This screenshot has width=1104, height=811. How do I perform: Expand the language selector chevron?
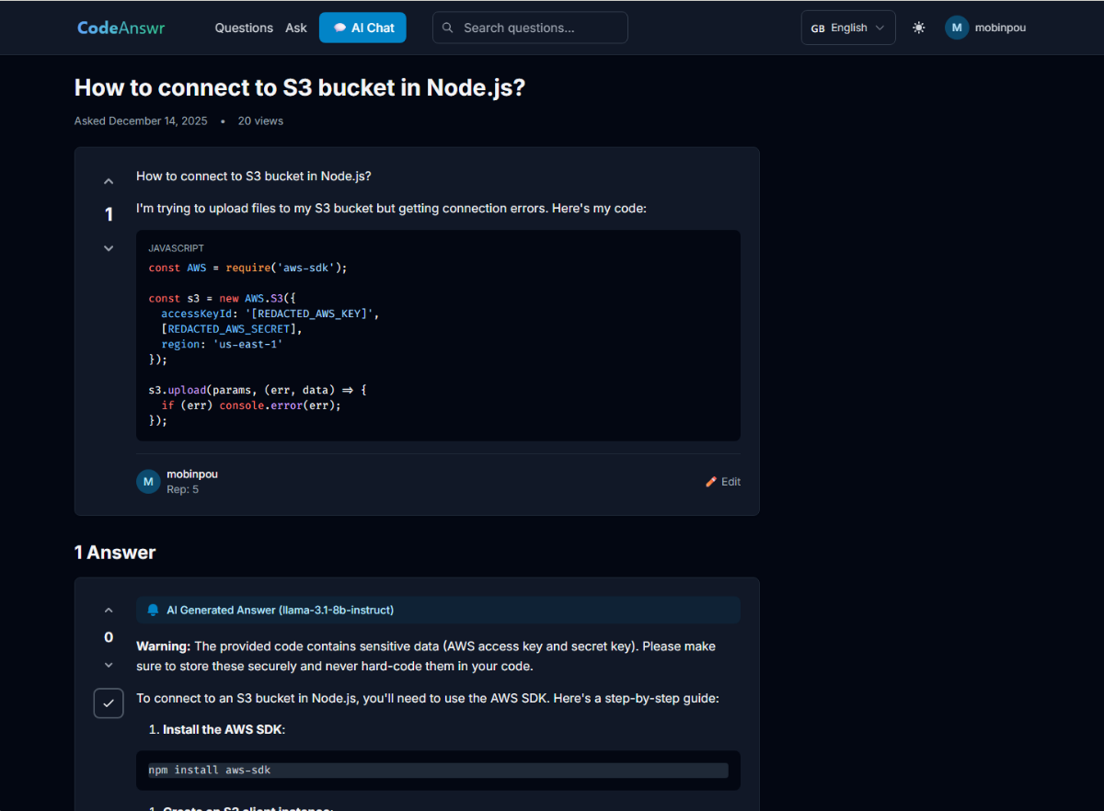click(x=880, y=28)
